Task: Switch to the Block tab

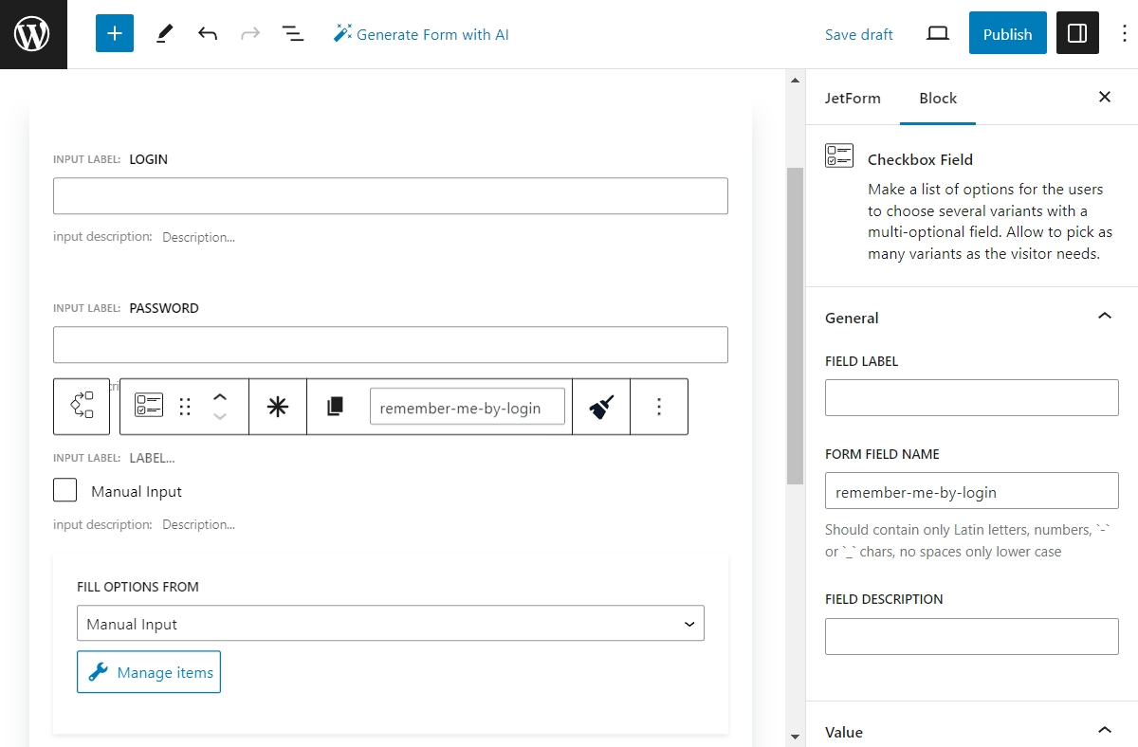Action: [x=938, y=98]
